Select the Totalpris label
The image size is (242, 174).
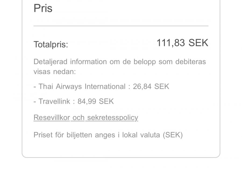coord(51,44)
